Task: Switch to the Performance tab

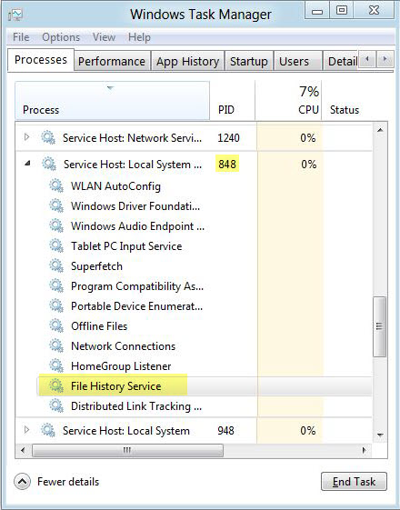Action: coord(112,61)
